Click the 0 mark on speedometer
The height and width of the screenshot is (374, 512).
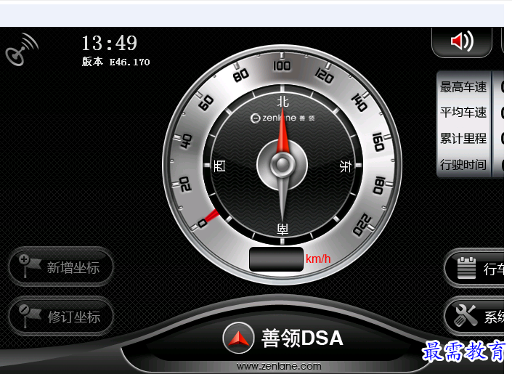point(203,223)
